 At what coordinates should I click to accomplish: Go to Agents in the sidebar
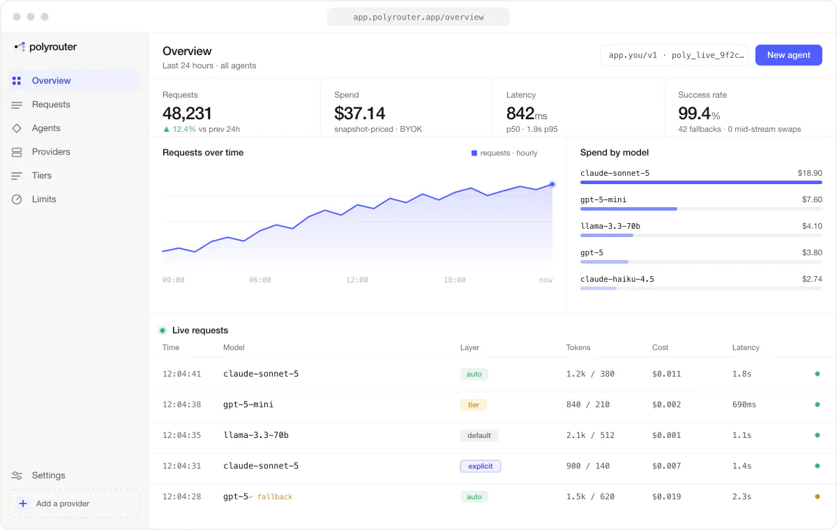[x=74, y=128]
